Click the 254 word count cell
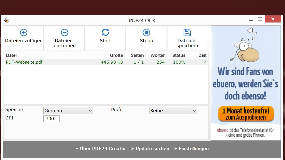285x160 pixels. [161, 62]
